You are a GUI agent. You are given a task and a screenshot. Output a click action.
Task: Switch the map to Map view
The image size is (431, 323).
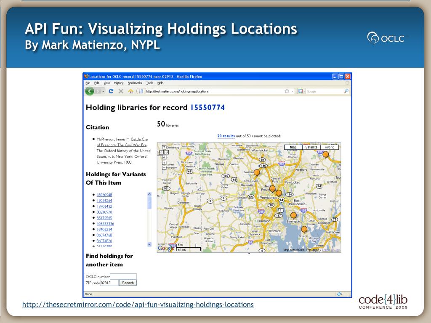[x=293, y=147]
